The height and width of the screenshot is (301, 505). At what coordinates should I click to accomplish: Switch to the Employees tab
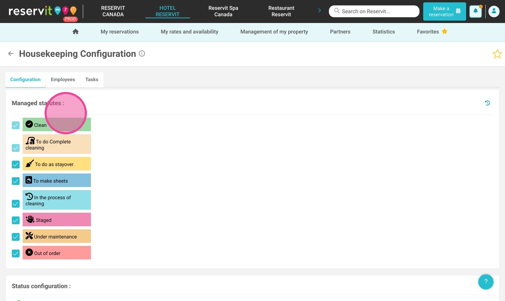click(63, 79)
